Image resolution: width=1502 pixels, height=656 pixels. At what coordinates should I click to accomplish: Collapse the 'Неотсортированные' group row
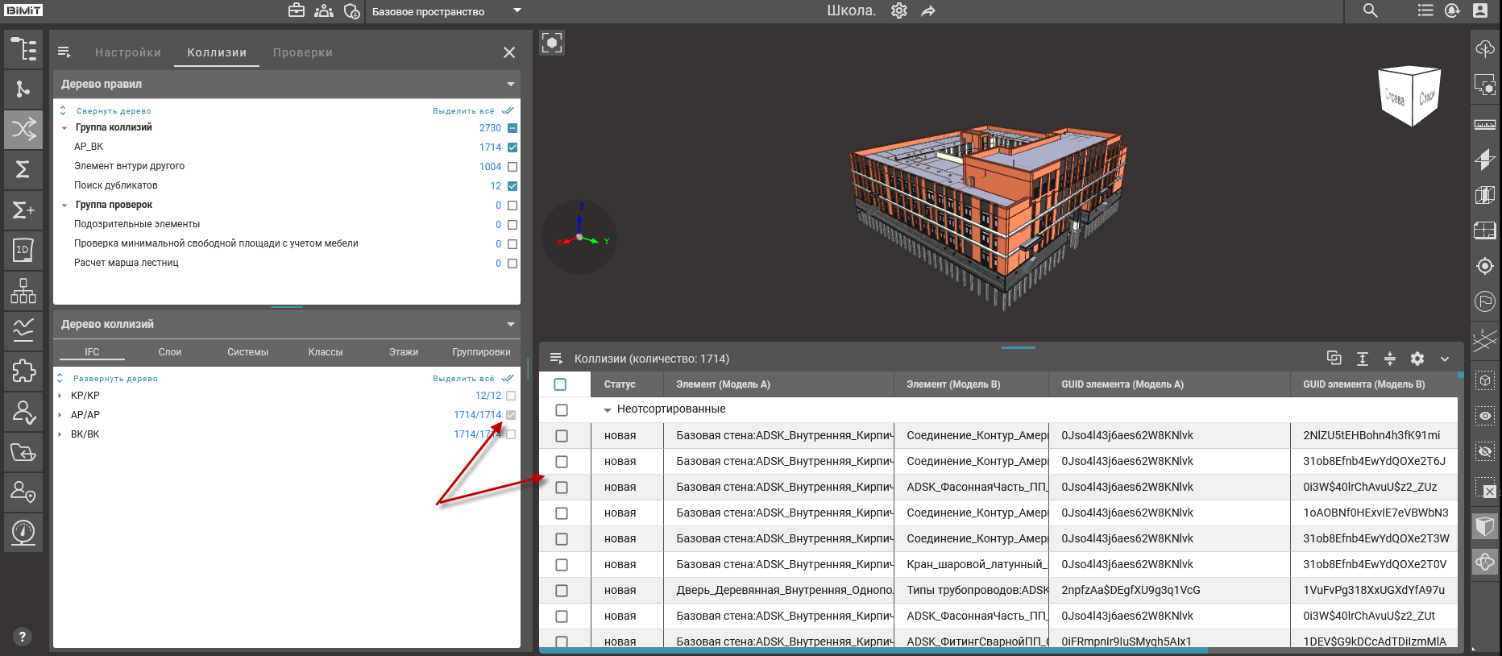[608, 409]
